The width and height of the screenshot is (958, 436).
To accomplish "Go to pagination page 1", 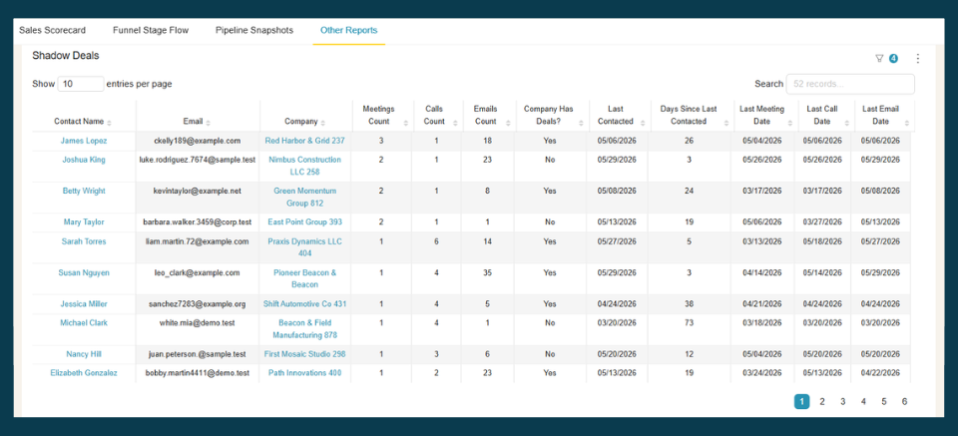I will 801,401.
